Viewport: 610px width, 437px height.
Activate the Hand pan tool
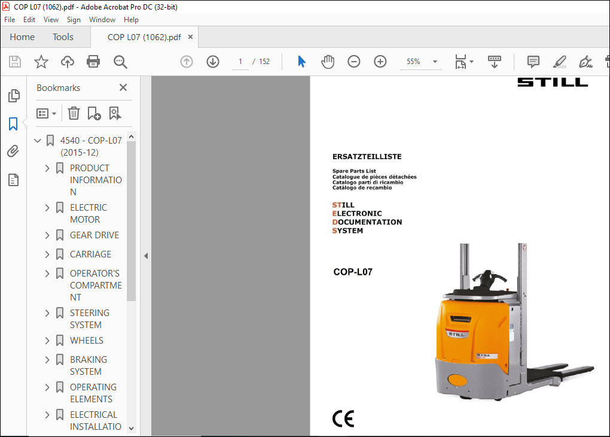(x=328, y=62)
